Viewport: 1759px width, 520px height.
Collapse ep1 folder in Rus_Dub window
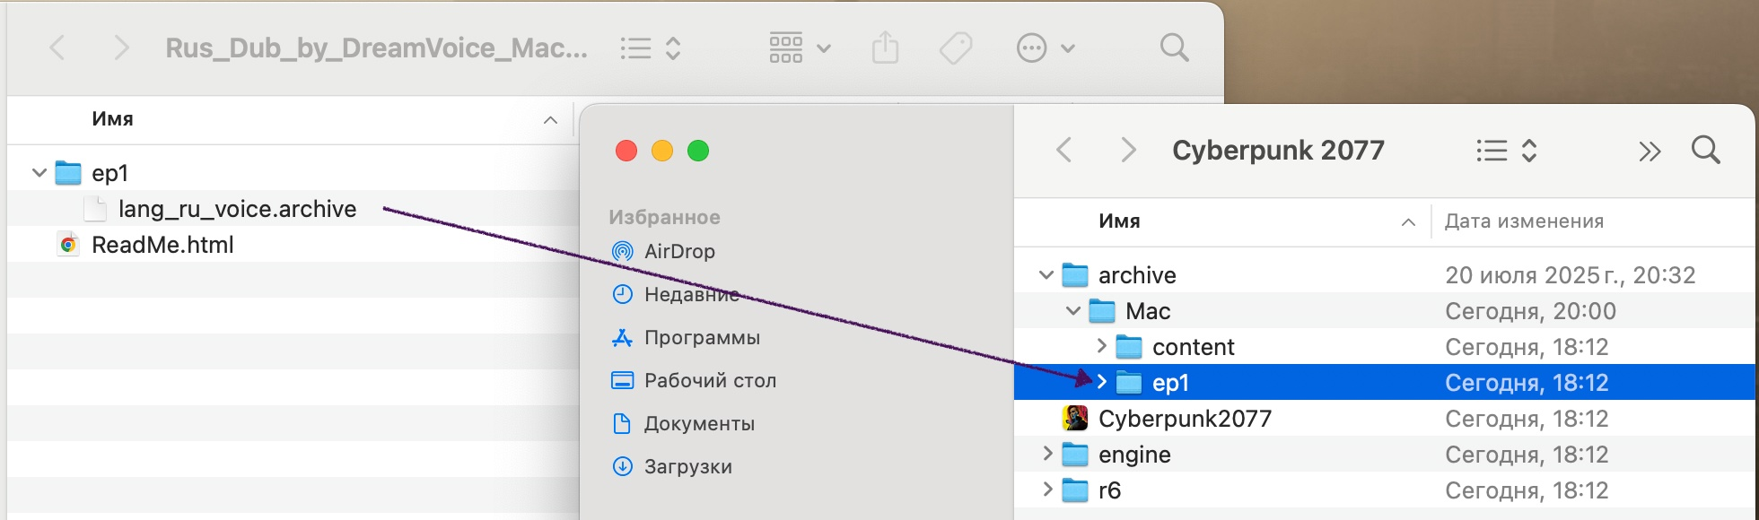(x=39, y=172)
